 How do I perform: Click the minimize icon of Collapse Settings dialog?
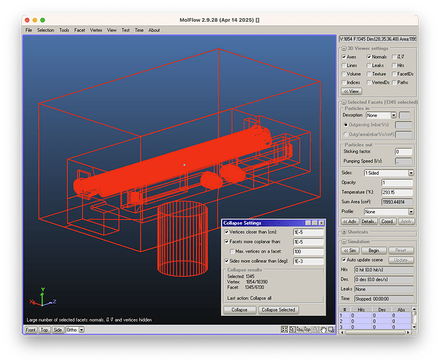308,223
